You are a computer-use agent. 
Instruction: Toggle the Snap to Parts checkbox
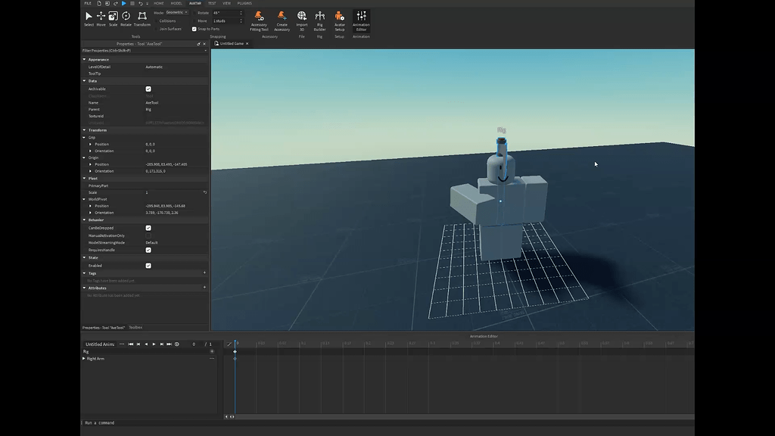(x=194, y=30)
